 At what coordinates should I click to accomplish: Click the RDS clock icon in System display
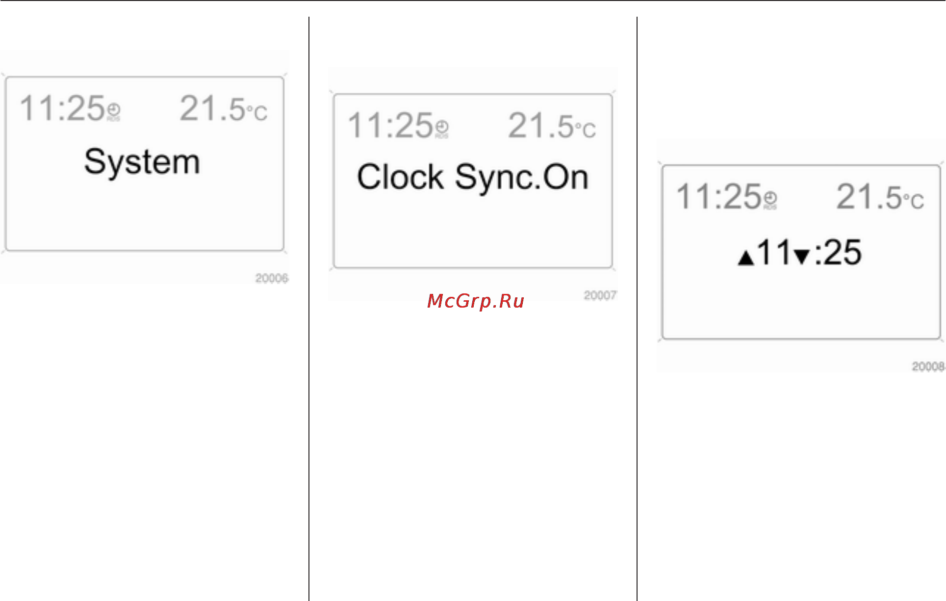pos(113,111)
